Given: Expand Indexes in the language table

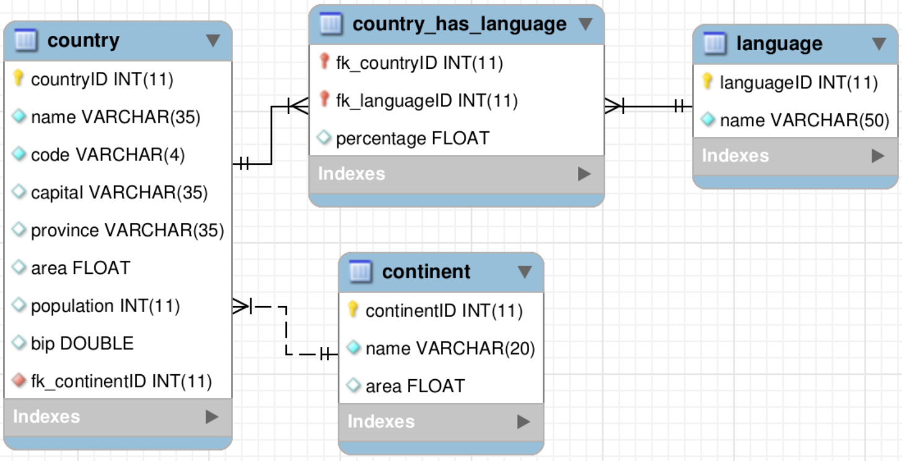Looking at the screenshot, I should tap(878, 156).
